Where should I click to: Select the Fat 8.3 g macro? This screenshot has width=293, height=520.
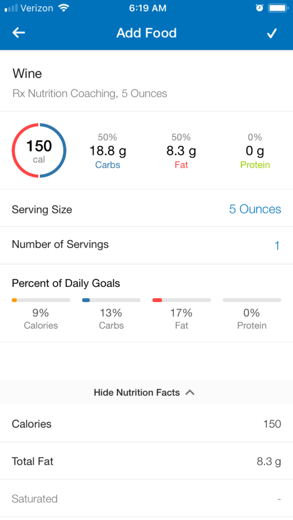[x=182, y=151]
